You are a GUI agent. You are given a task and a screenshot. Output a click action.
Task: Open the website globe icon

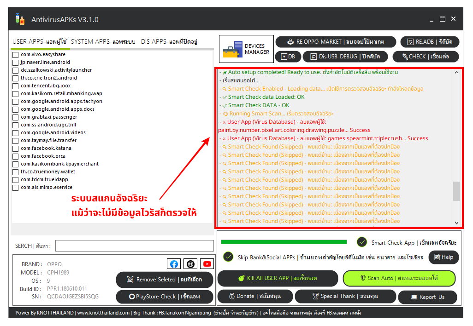point(190,264)
